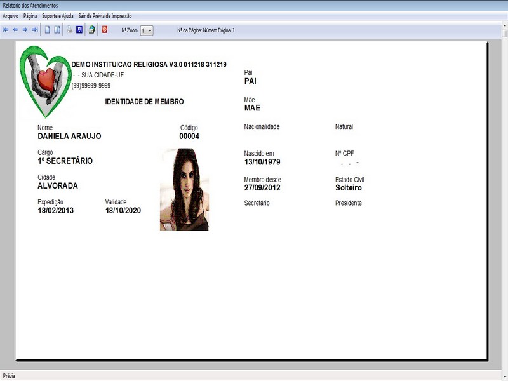Click the MAE value under Mãe

tap(252, 108)
